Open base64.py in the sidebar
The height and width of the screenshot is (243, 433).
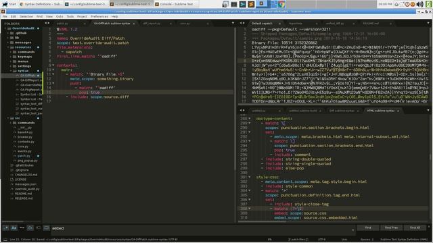25,132
